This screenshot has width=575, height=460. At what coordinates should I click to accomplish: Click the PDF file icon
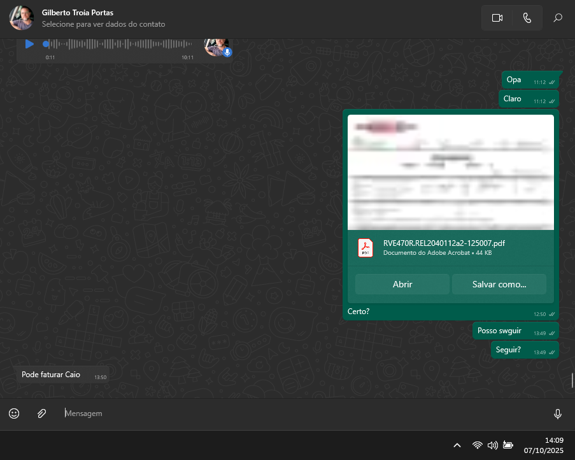(x=366, y=247)
